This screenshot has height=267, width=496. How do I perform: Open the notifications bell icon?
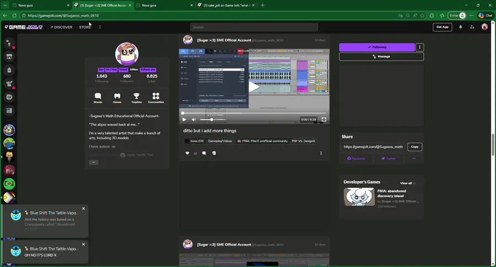coord(461,27)
